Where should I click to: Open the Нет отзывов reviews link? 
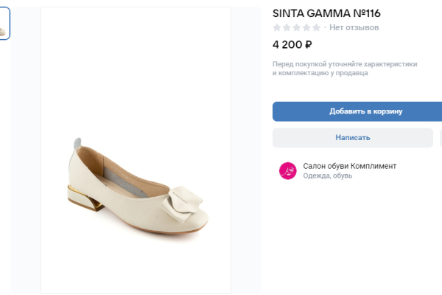tap(354, 28)
